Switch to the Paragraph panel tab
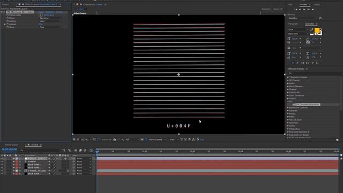 pos(293,24)
